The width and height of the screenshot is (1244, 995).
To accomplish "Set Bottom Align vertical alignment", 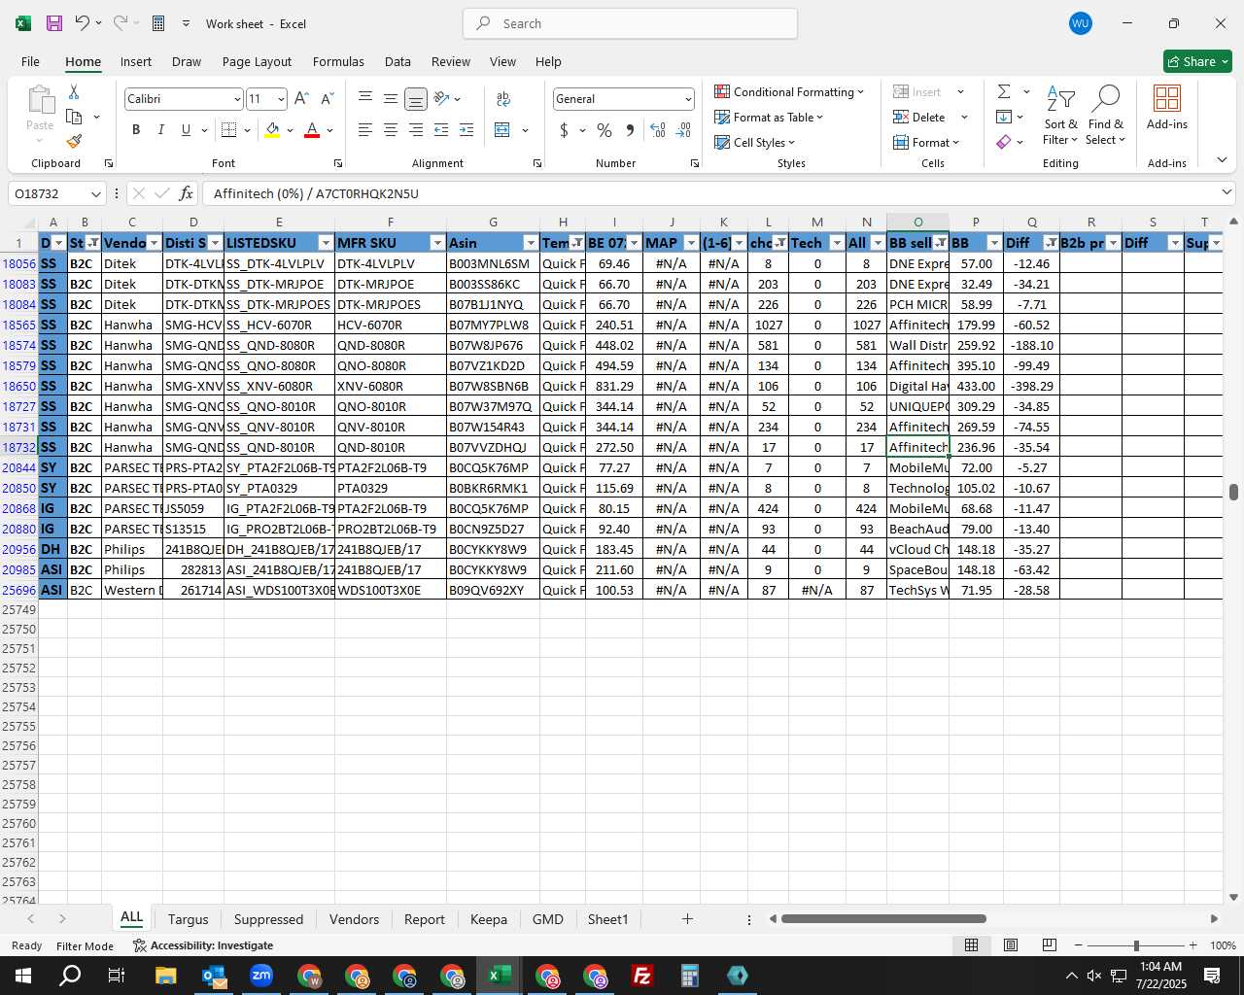I will (x=416, y=98).
